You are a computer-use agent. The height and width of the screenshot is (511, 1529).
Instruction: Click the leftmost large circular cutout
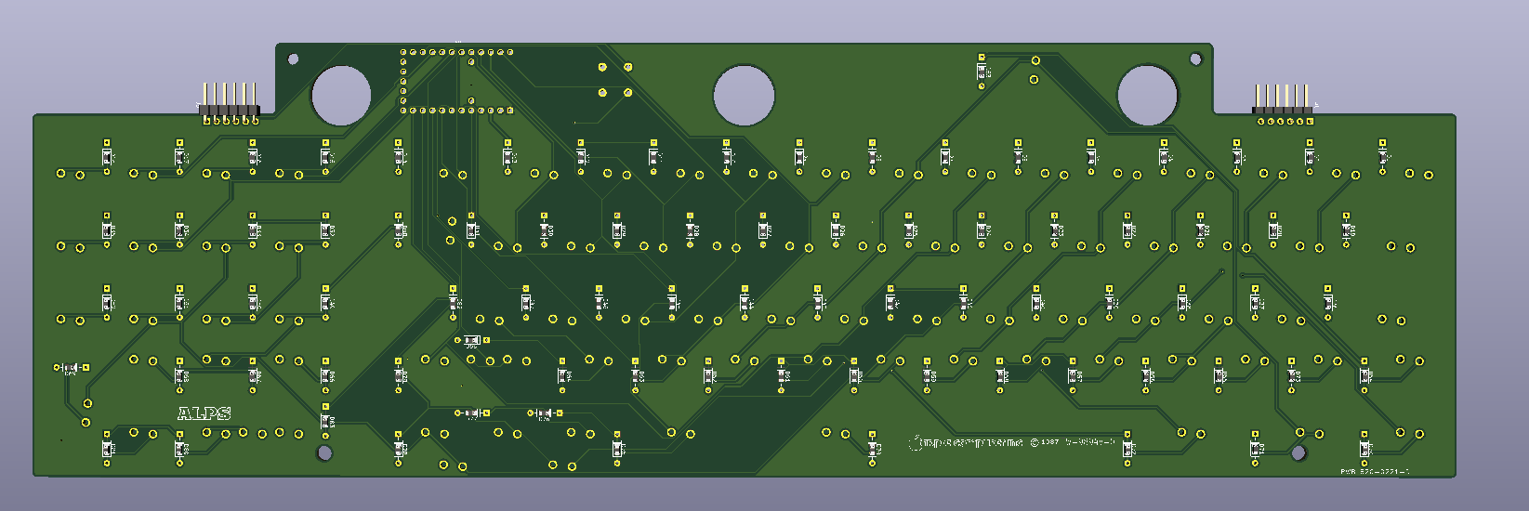click(341, 96)
